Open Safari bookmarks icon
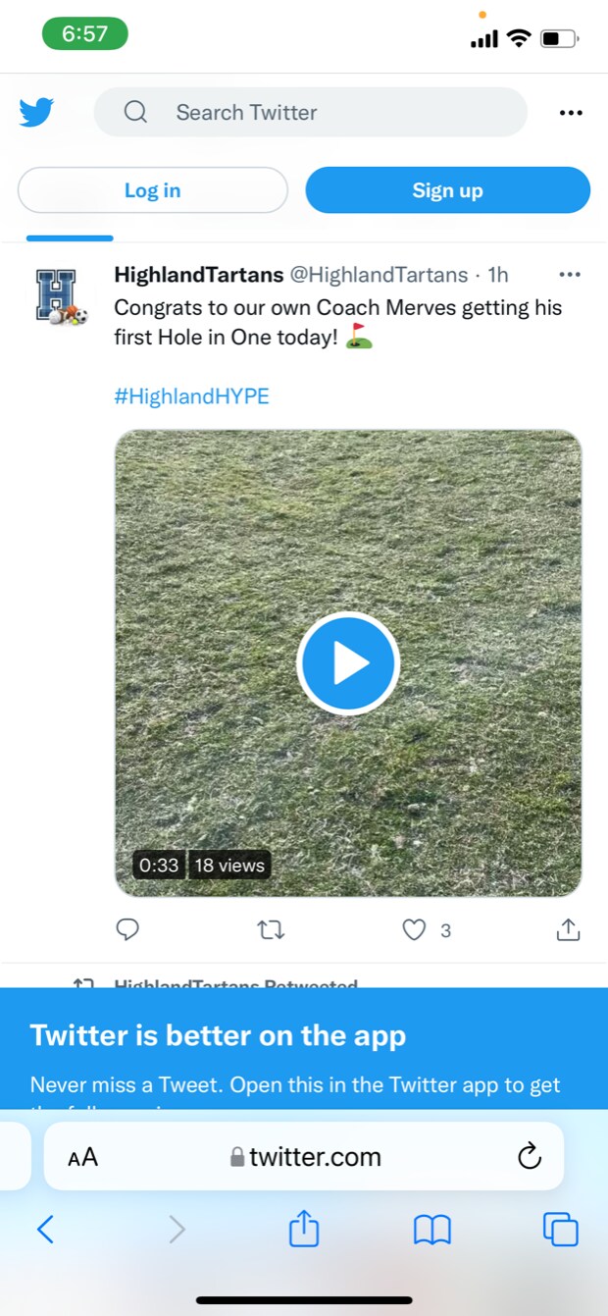The width and height of the screenshot is (608, 1316). point(432,1230)
